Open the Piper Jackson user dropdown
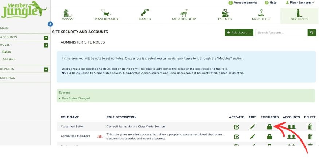Screen dimensions: 319x159 pos(300,3)
